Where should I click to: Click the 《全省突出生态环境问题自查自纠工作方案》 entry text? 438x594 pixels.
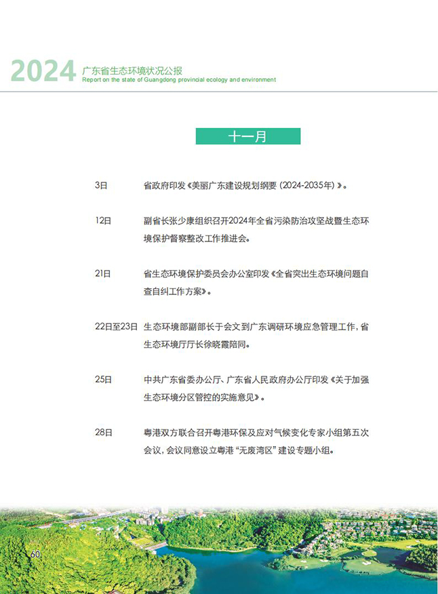click(x=256, y=283)
